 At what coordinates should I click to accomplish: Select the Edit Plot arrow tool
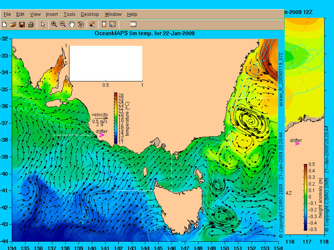pos(43,25)
